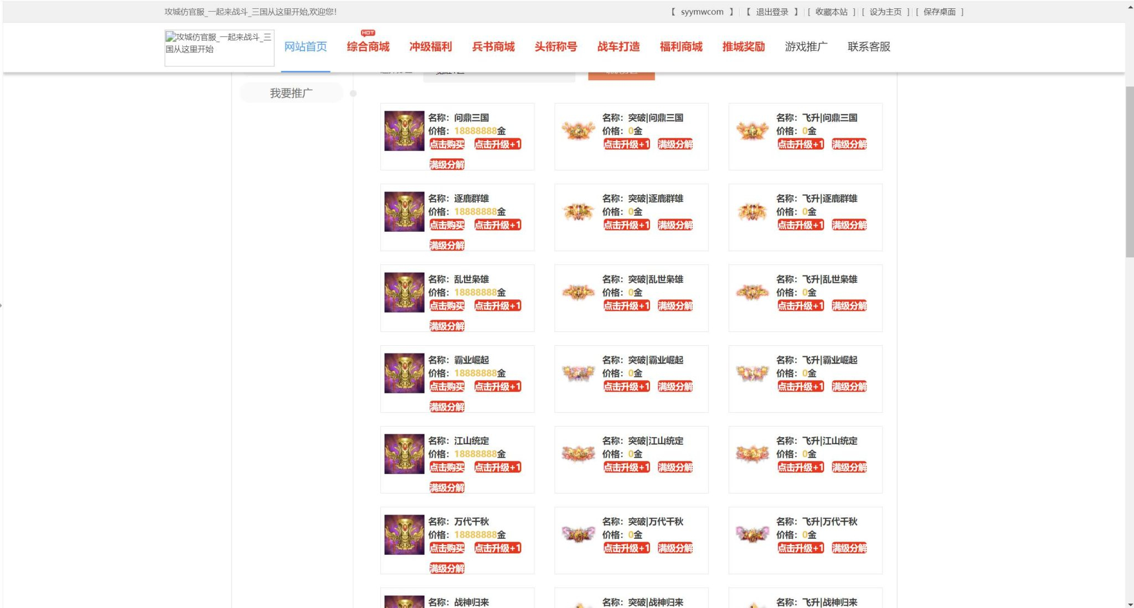Viewport: 1134px width, 608px height.
Task: Click the 万代千秋 trophy item icon
Action: [x=404, y=535]
